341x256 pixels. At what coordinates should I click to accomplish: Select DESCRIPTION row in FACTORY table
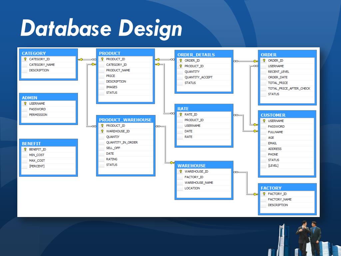click(287, 205)
